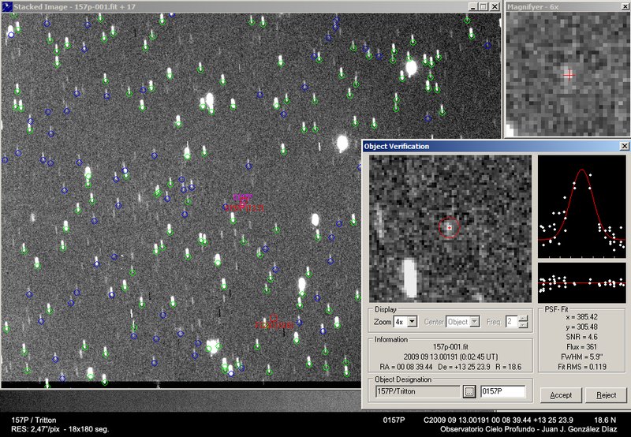Click the Freq. number field

click(x=512, y=322)
